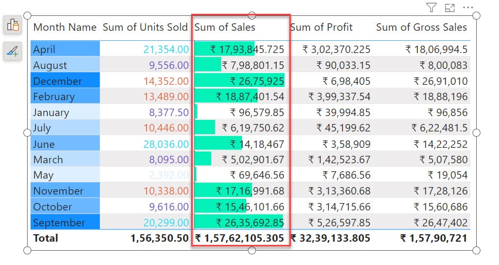Click gross sales value ₹ 14,22,252
Image resolution: width=499 pixels, height=265 pixels.
pos(441,144)
